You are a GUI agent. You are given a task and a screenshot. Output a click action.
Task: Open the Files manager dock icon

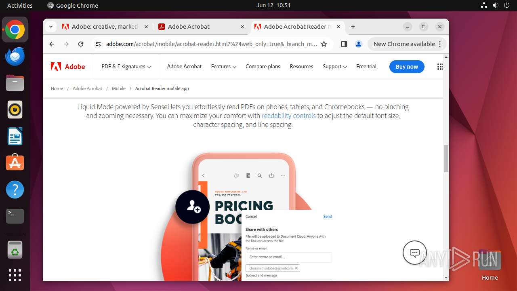coord(15,83)
